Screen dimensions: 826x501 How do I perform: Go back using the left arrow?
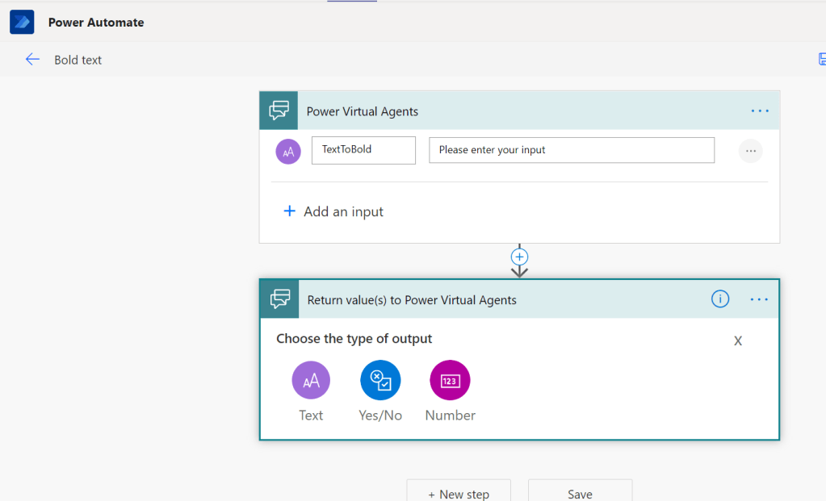point(32,60)
